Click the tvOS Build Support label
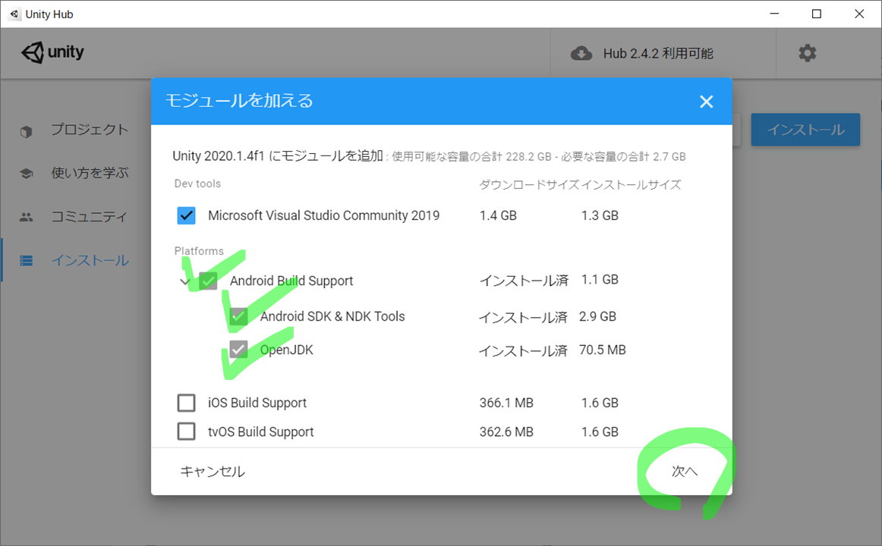This screenshot has height=546, width=882. (x=261, y=432)
